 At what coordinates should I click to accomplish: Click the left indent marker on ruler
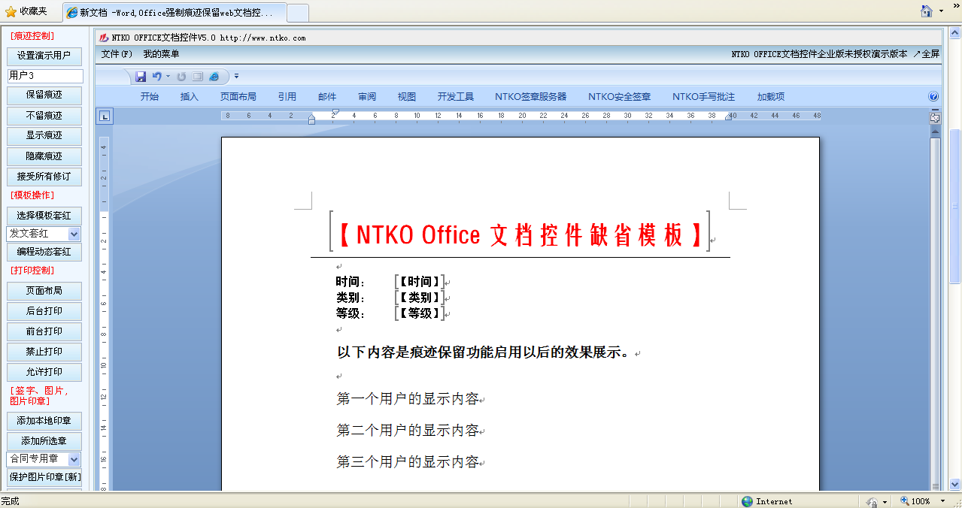coord(312,119)
